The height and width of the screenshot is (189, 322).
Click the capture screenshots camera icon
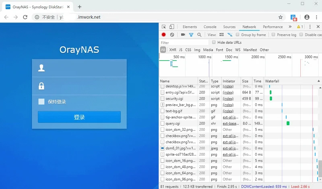point(183,35)
